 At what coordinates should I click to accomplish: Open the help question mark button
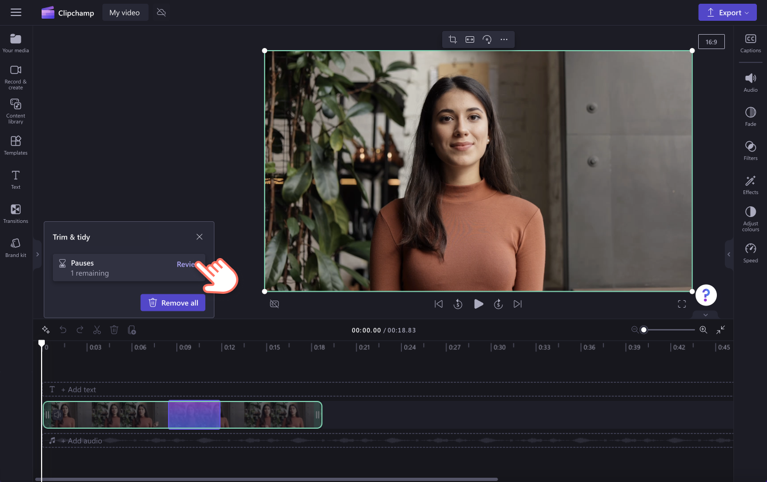click(x=706, y=295)
